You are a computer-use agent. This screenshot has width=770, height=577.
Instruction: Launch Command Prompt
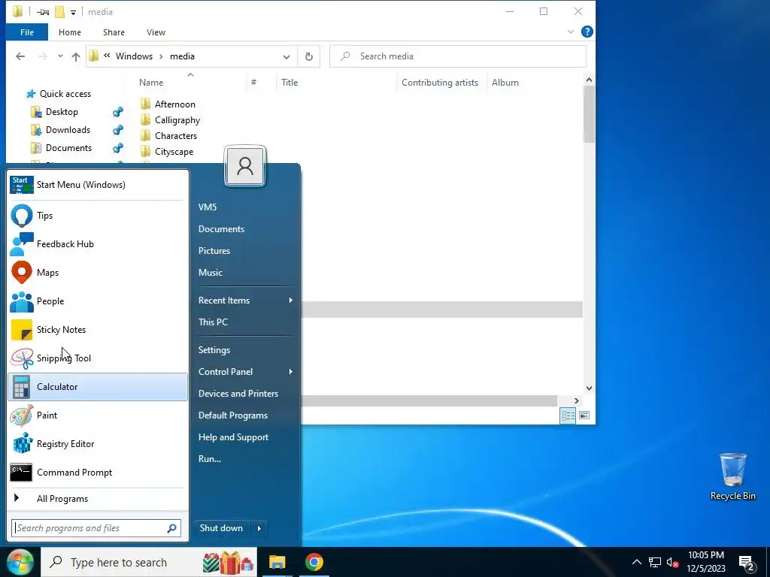click(x=98, y=472)
